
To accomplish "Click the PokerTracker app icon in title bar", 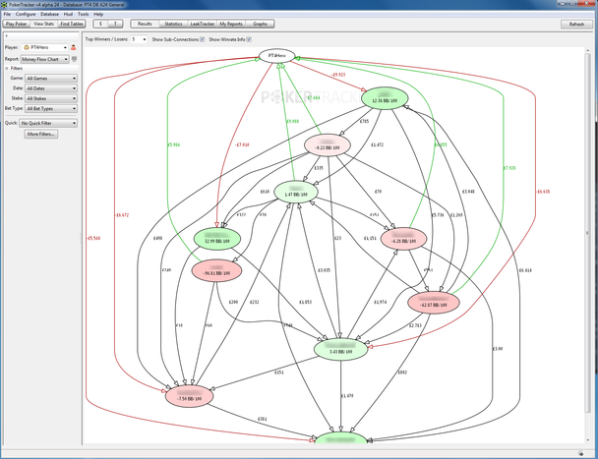I will [4, 5].
